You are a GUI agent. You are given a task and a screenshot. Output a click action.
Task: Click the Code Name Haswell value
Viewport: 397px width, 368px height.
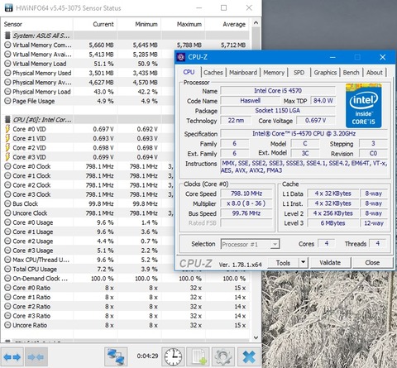pyautogui.click(x=250, y=101)
